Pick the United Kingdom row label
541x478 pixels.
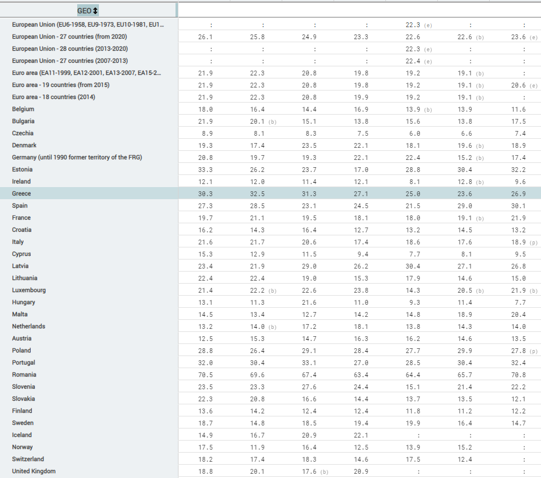click(x=34, y=472)
